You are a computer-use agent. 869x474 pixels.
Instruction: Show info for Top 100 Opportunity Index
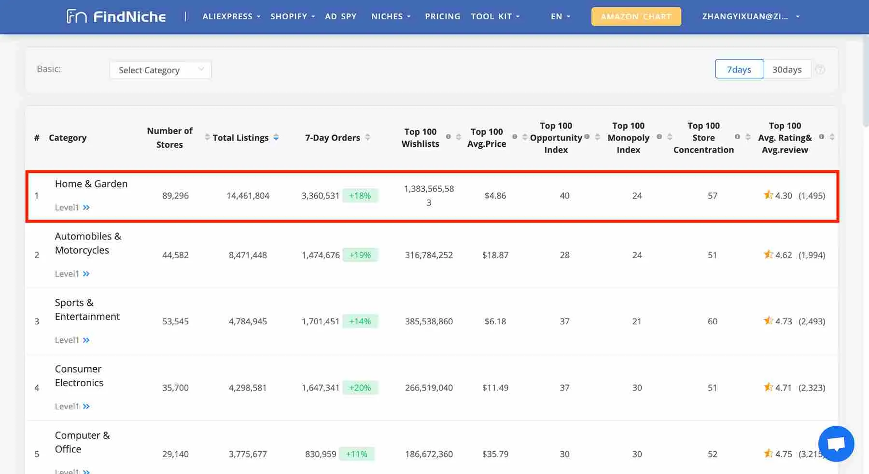pyautogui.click(x=587, y=137)
